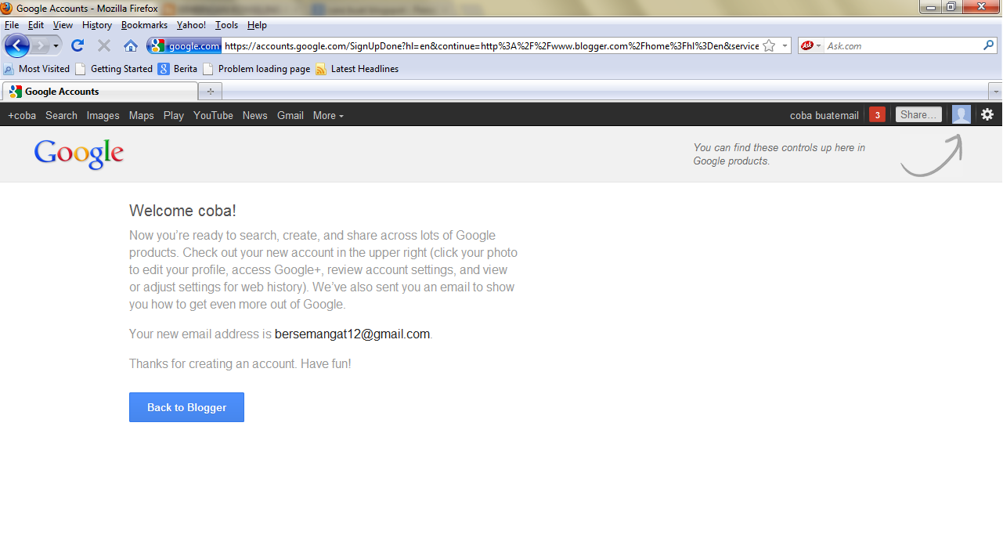Image resolution: width=1003 pixels, height=549 pixels.
Task: Select the Google Accounts tab
Action: coord(100,92)
